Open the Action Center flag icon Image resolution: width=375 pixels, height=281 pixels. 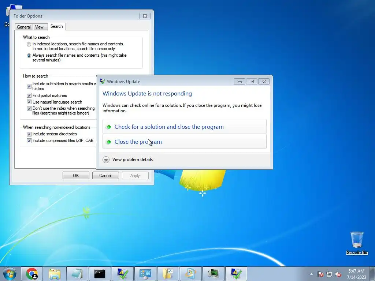pos(320,274)
